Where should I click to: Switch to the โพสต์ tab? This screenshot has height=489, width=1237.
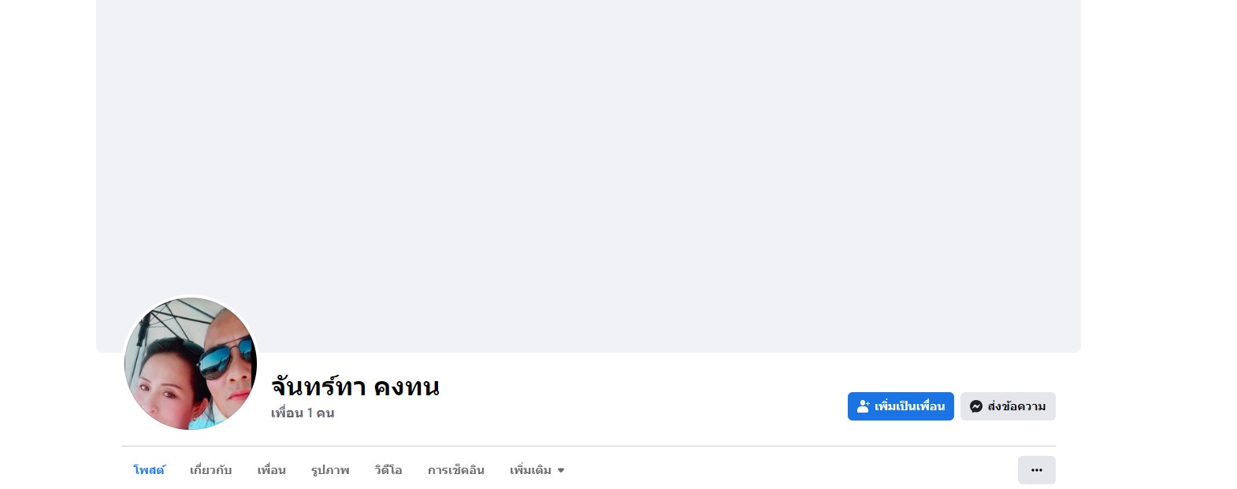click(x=149, y=470)
